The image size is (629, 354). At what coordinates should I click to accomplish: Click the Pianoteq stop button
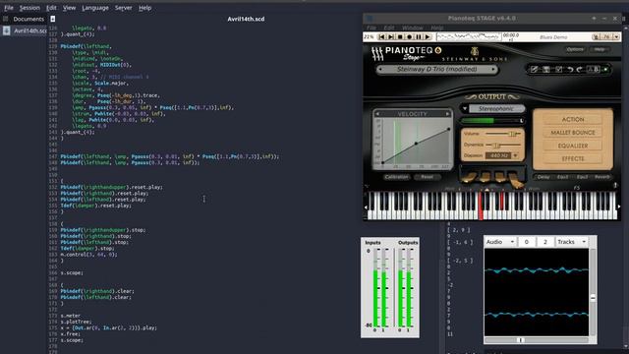tap(400, 37)
